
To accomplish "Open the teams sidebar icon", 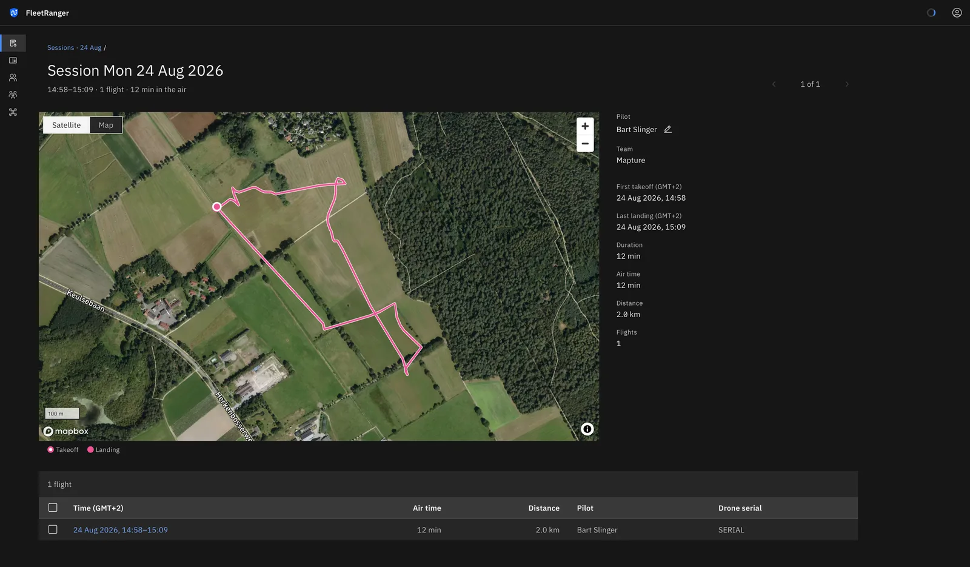I will pos(13,95).
